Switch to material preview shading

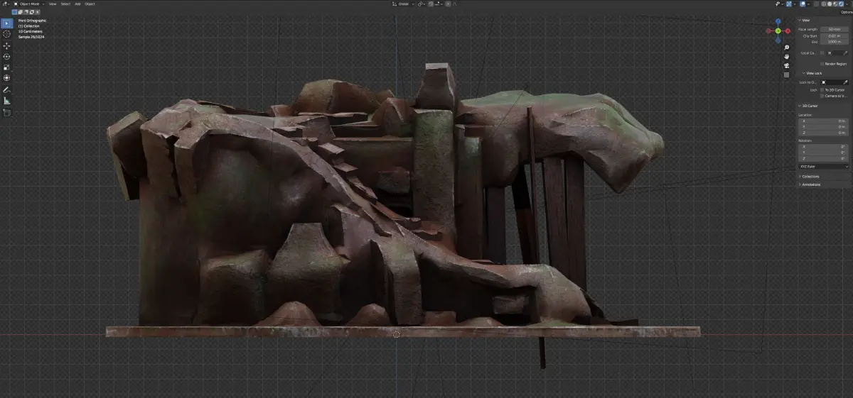point(835,4)
